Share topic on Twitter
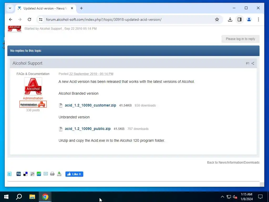Viewport: 269px width, 202px height. pos(9,174)
